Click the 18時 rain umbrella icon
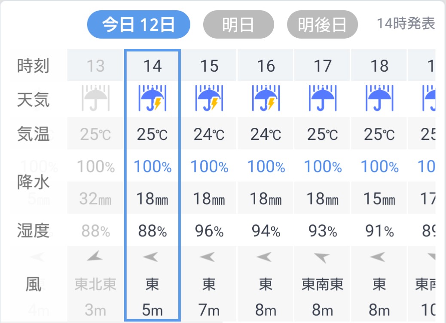Image resolution: width=446 pixels, height=323 pixels. 379,99
